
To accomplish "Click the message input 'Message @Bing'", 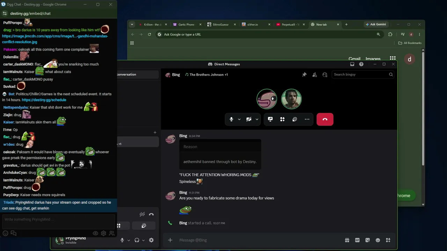I will (x=258, y=240).
